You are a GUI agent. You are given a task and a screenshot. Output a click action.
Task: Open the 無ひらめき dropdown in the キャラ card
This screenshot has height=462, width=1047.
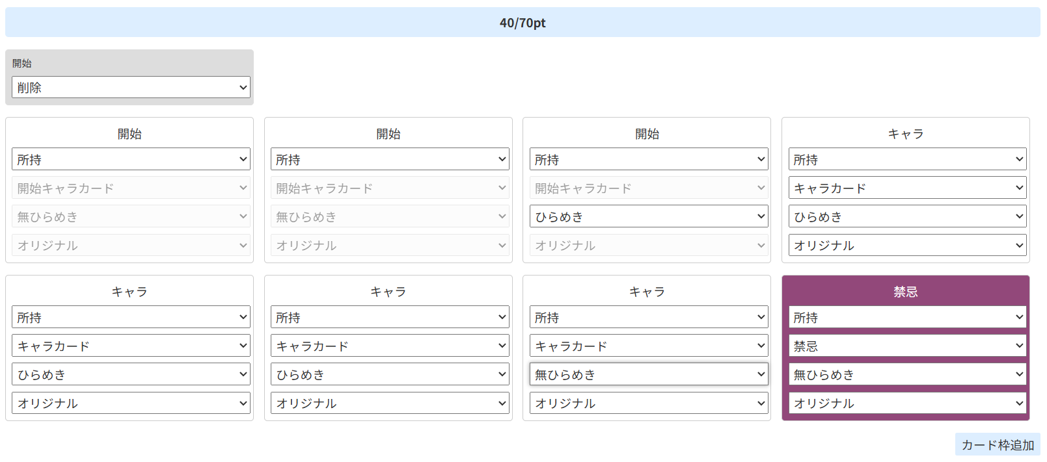(x=648, y=375)
